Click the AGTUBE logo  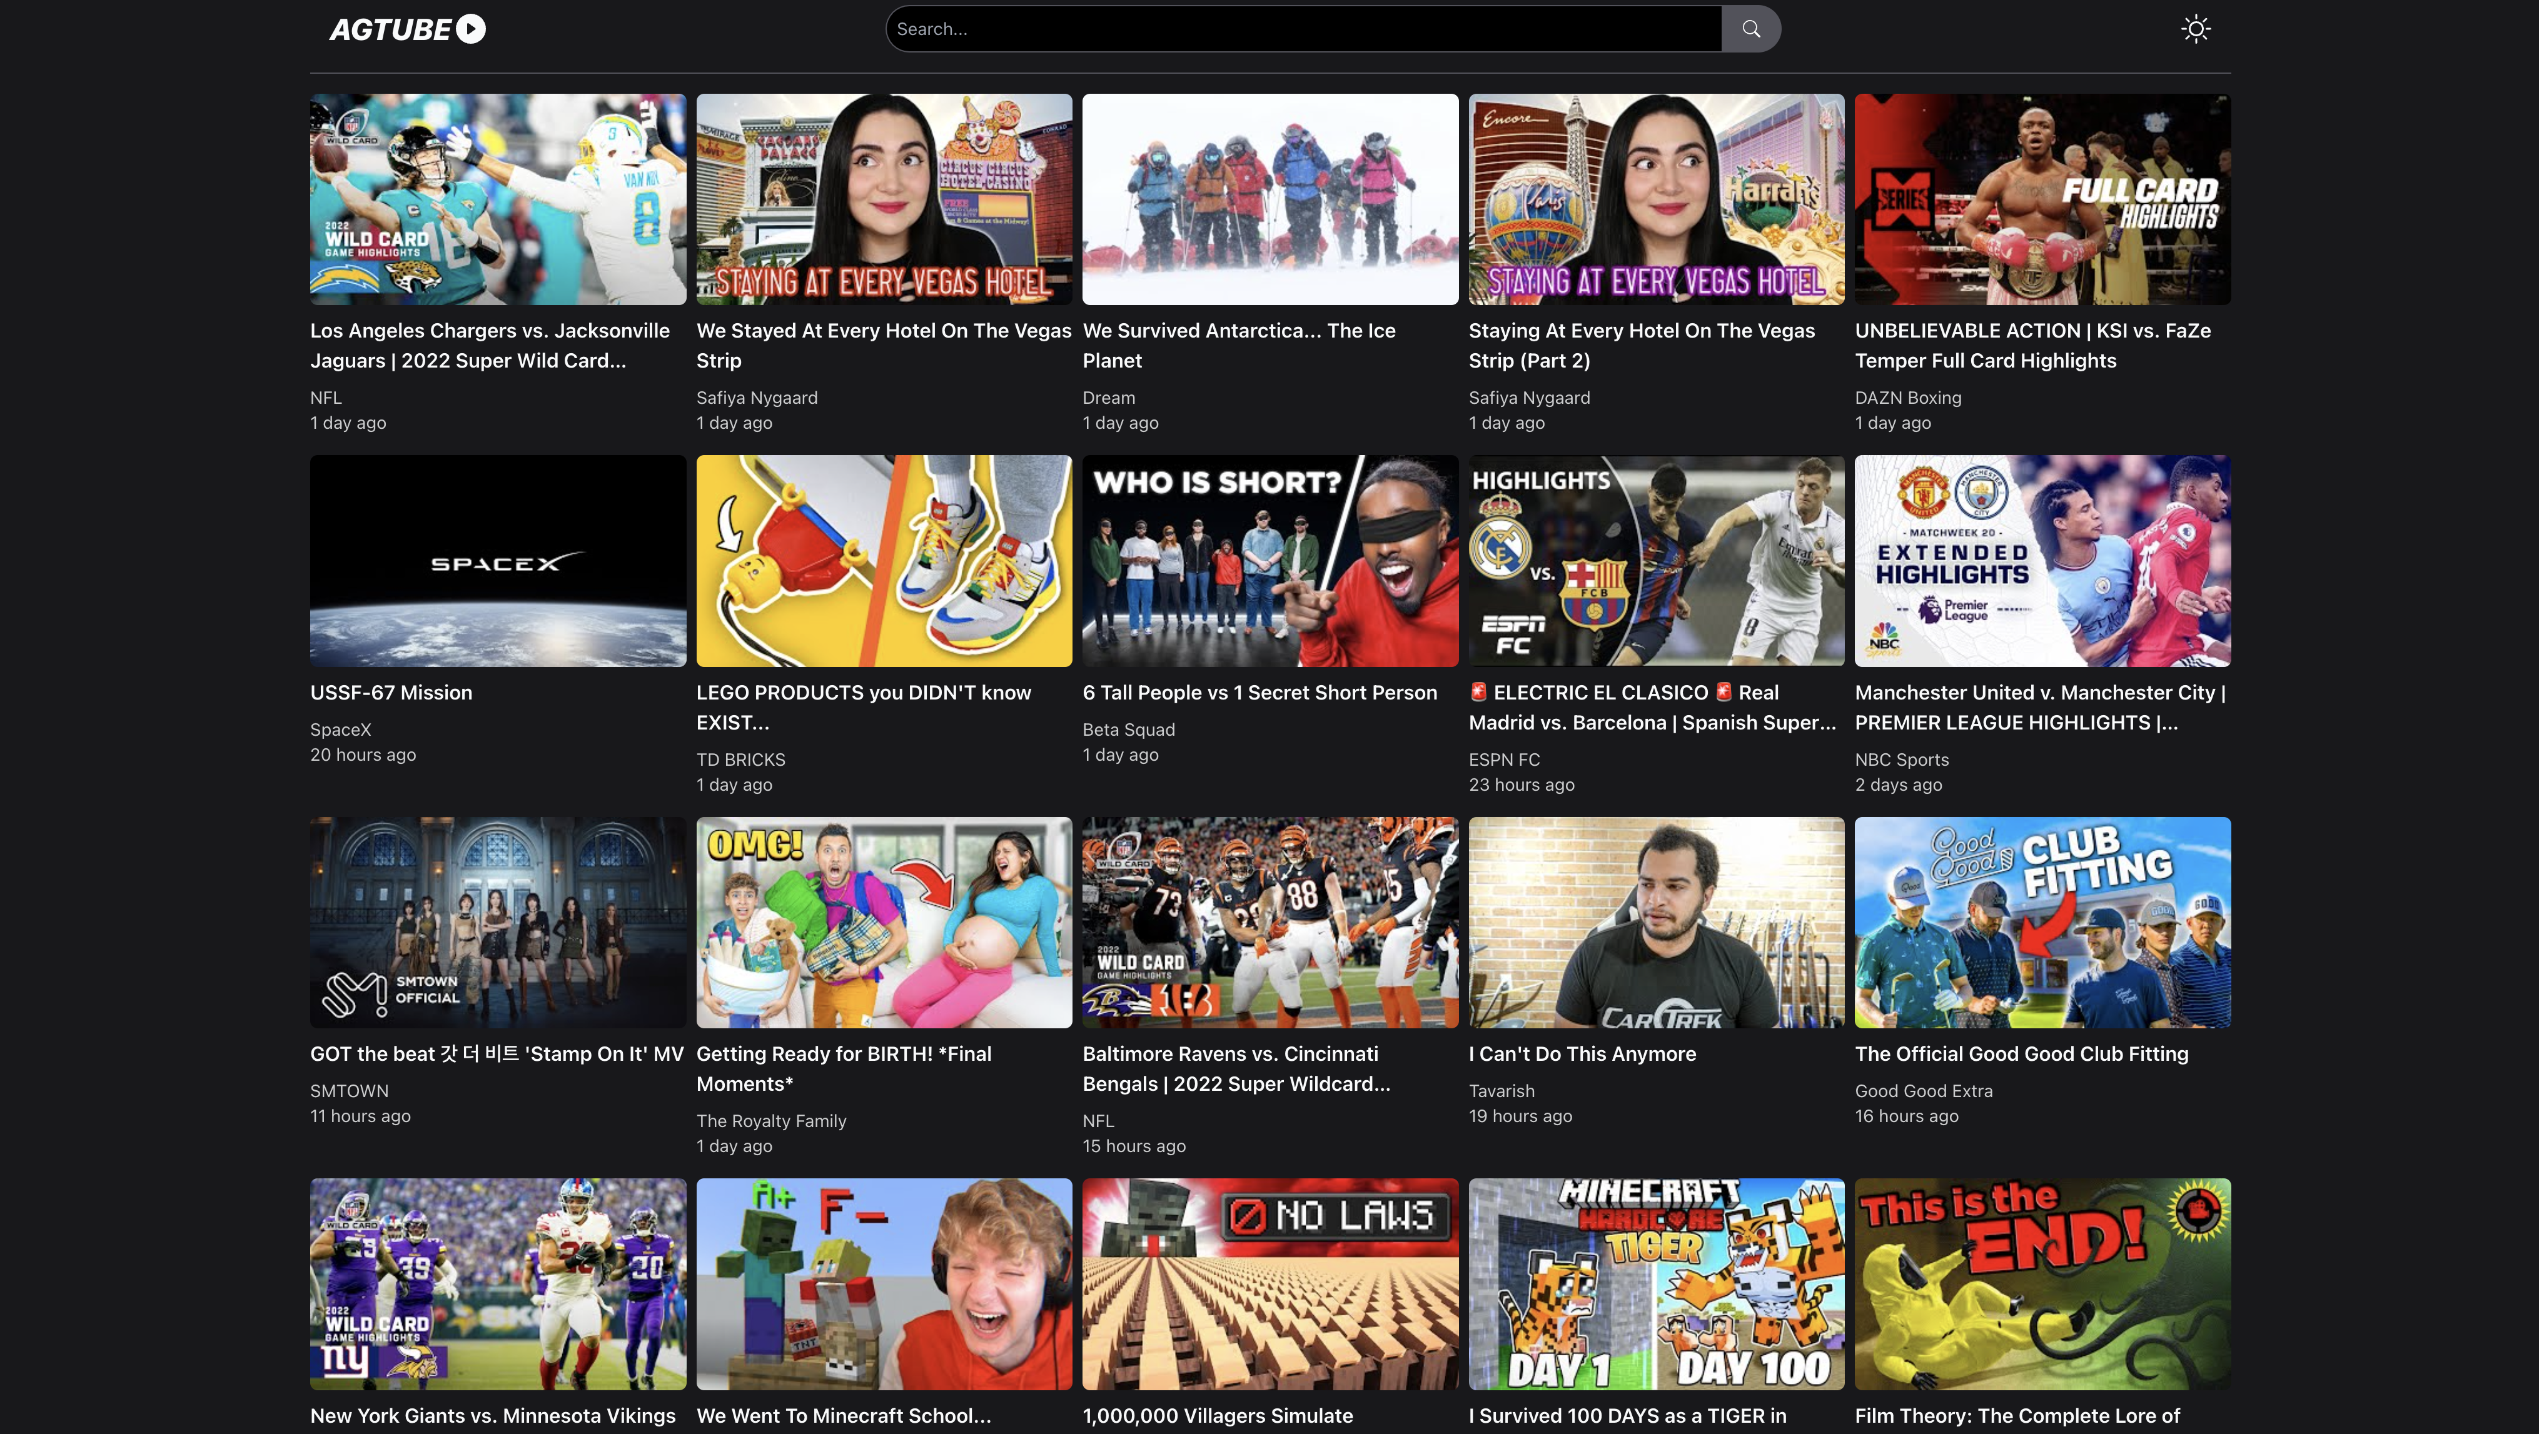pos(407,29)
